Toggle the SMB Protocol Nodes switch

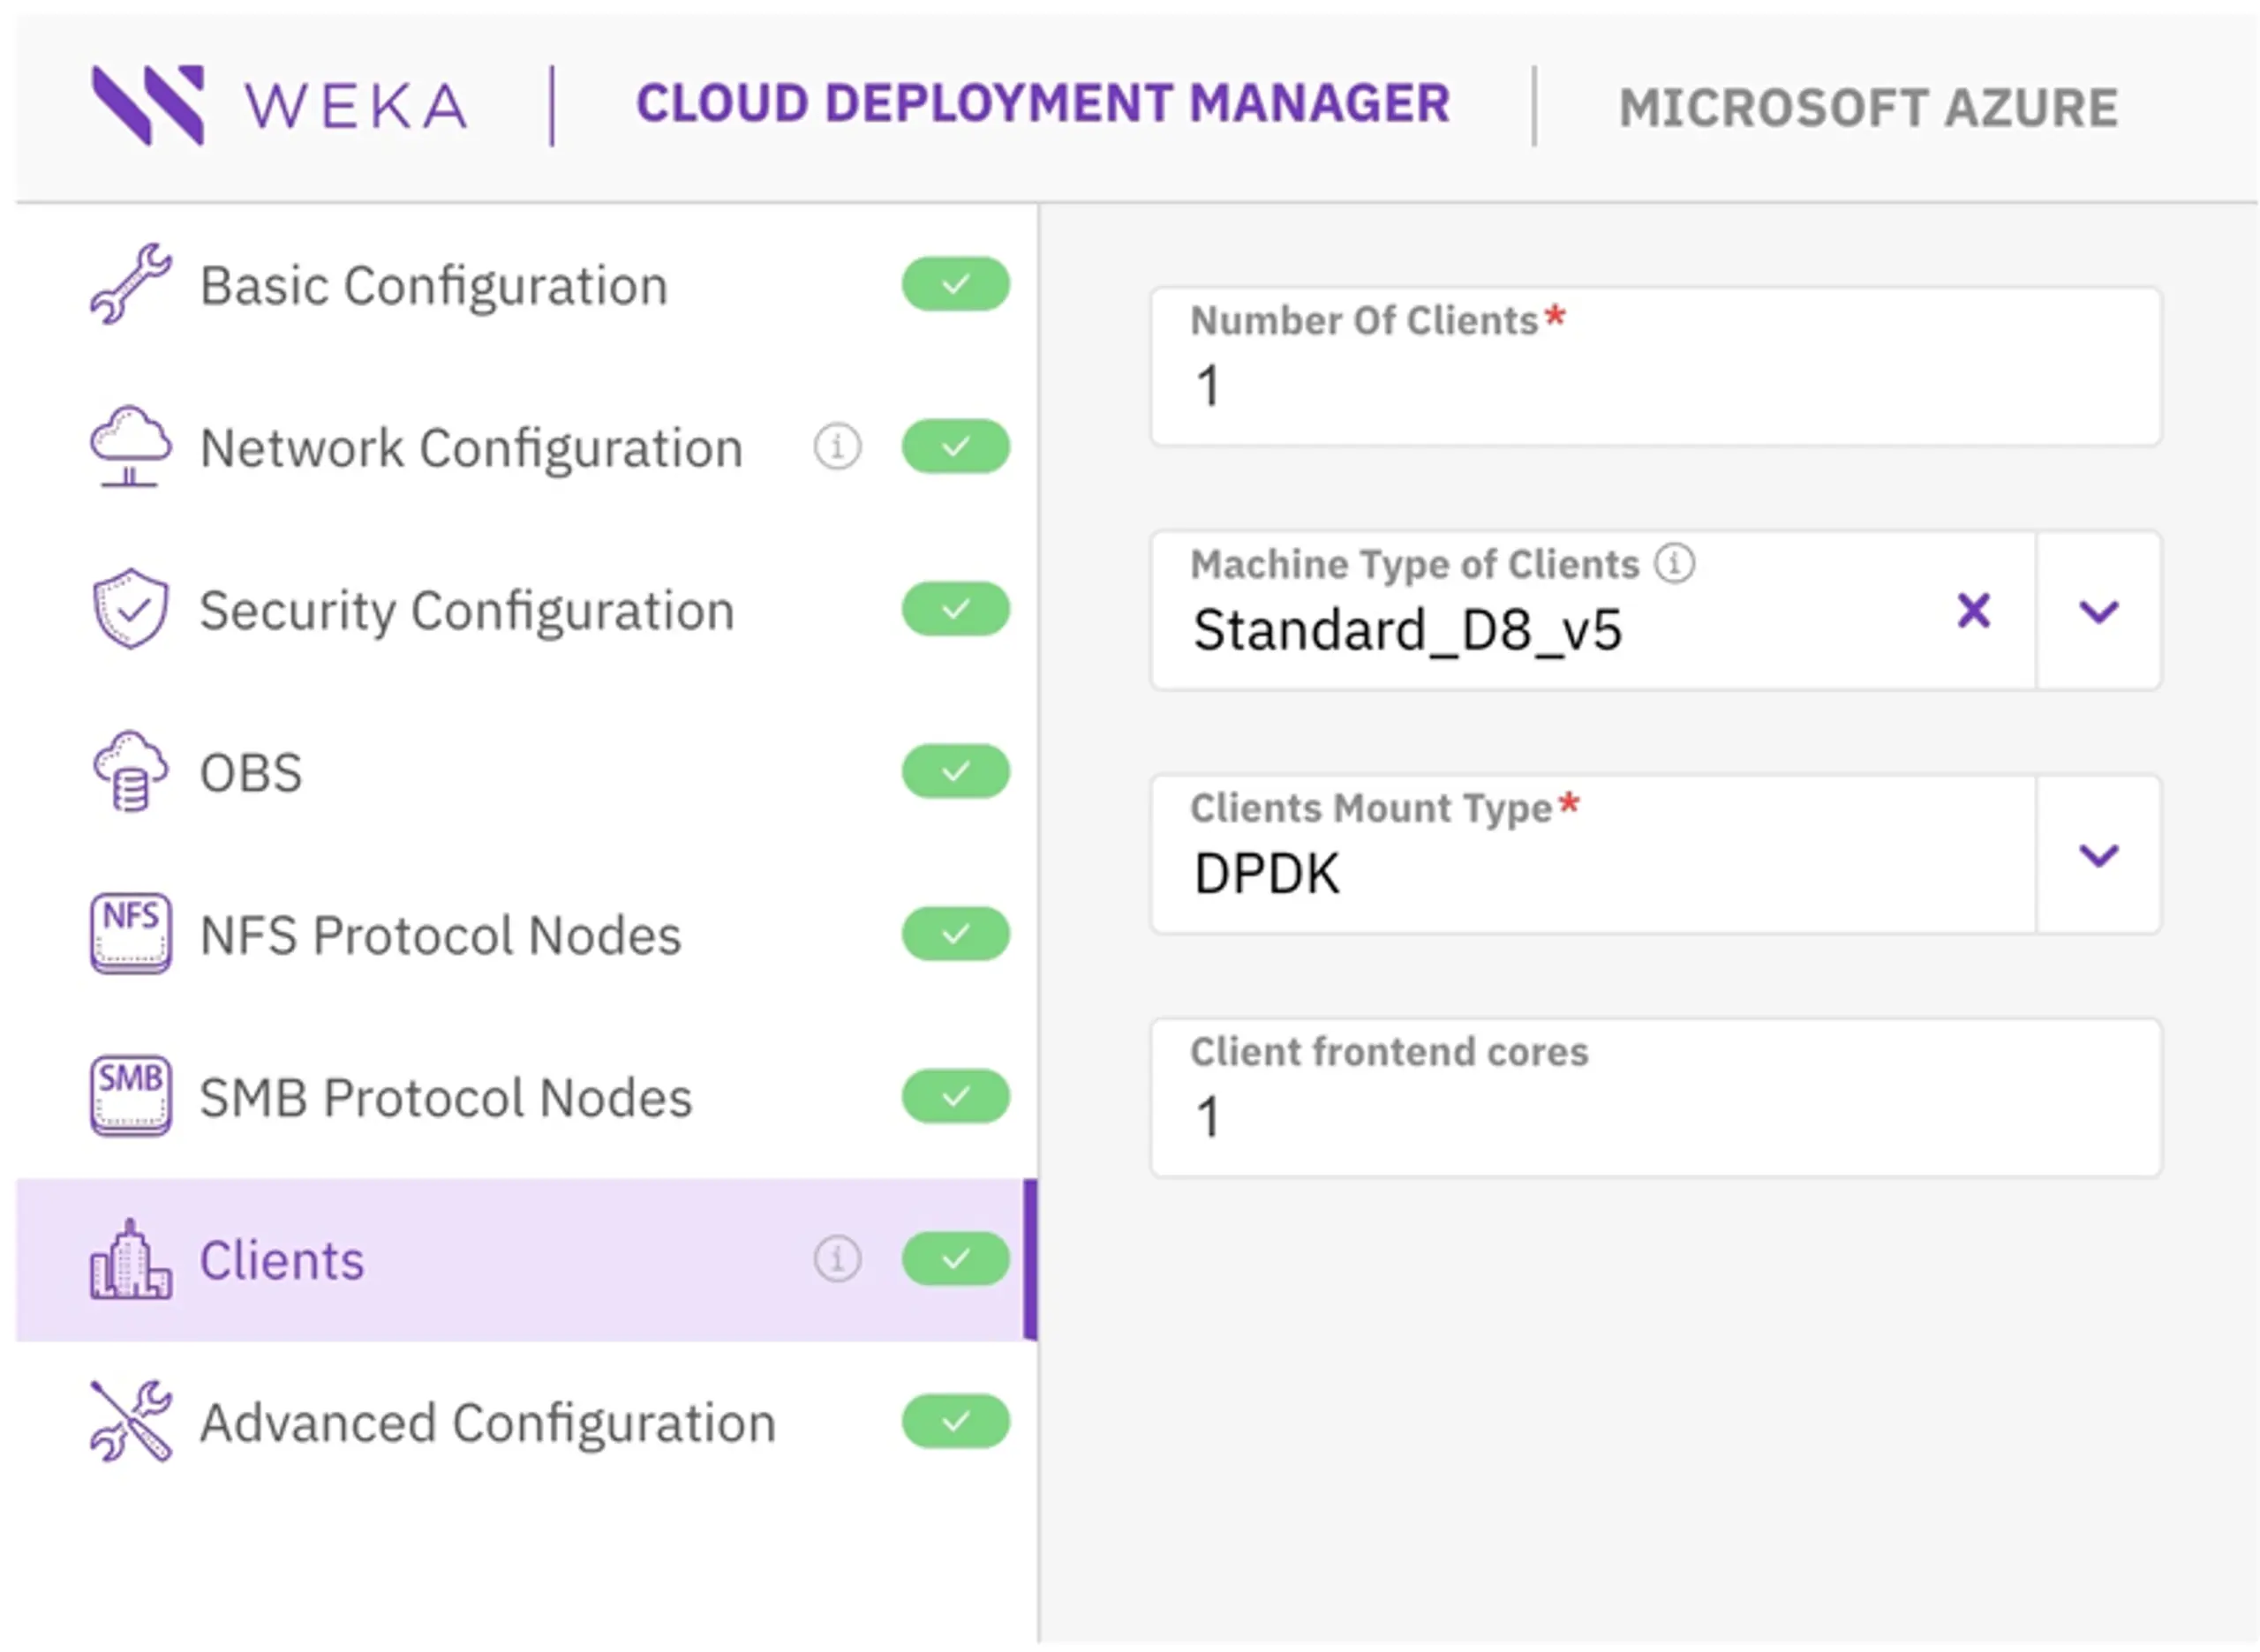955,1096
